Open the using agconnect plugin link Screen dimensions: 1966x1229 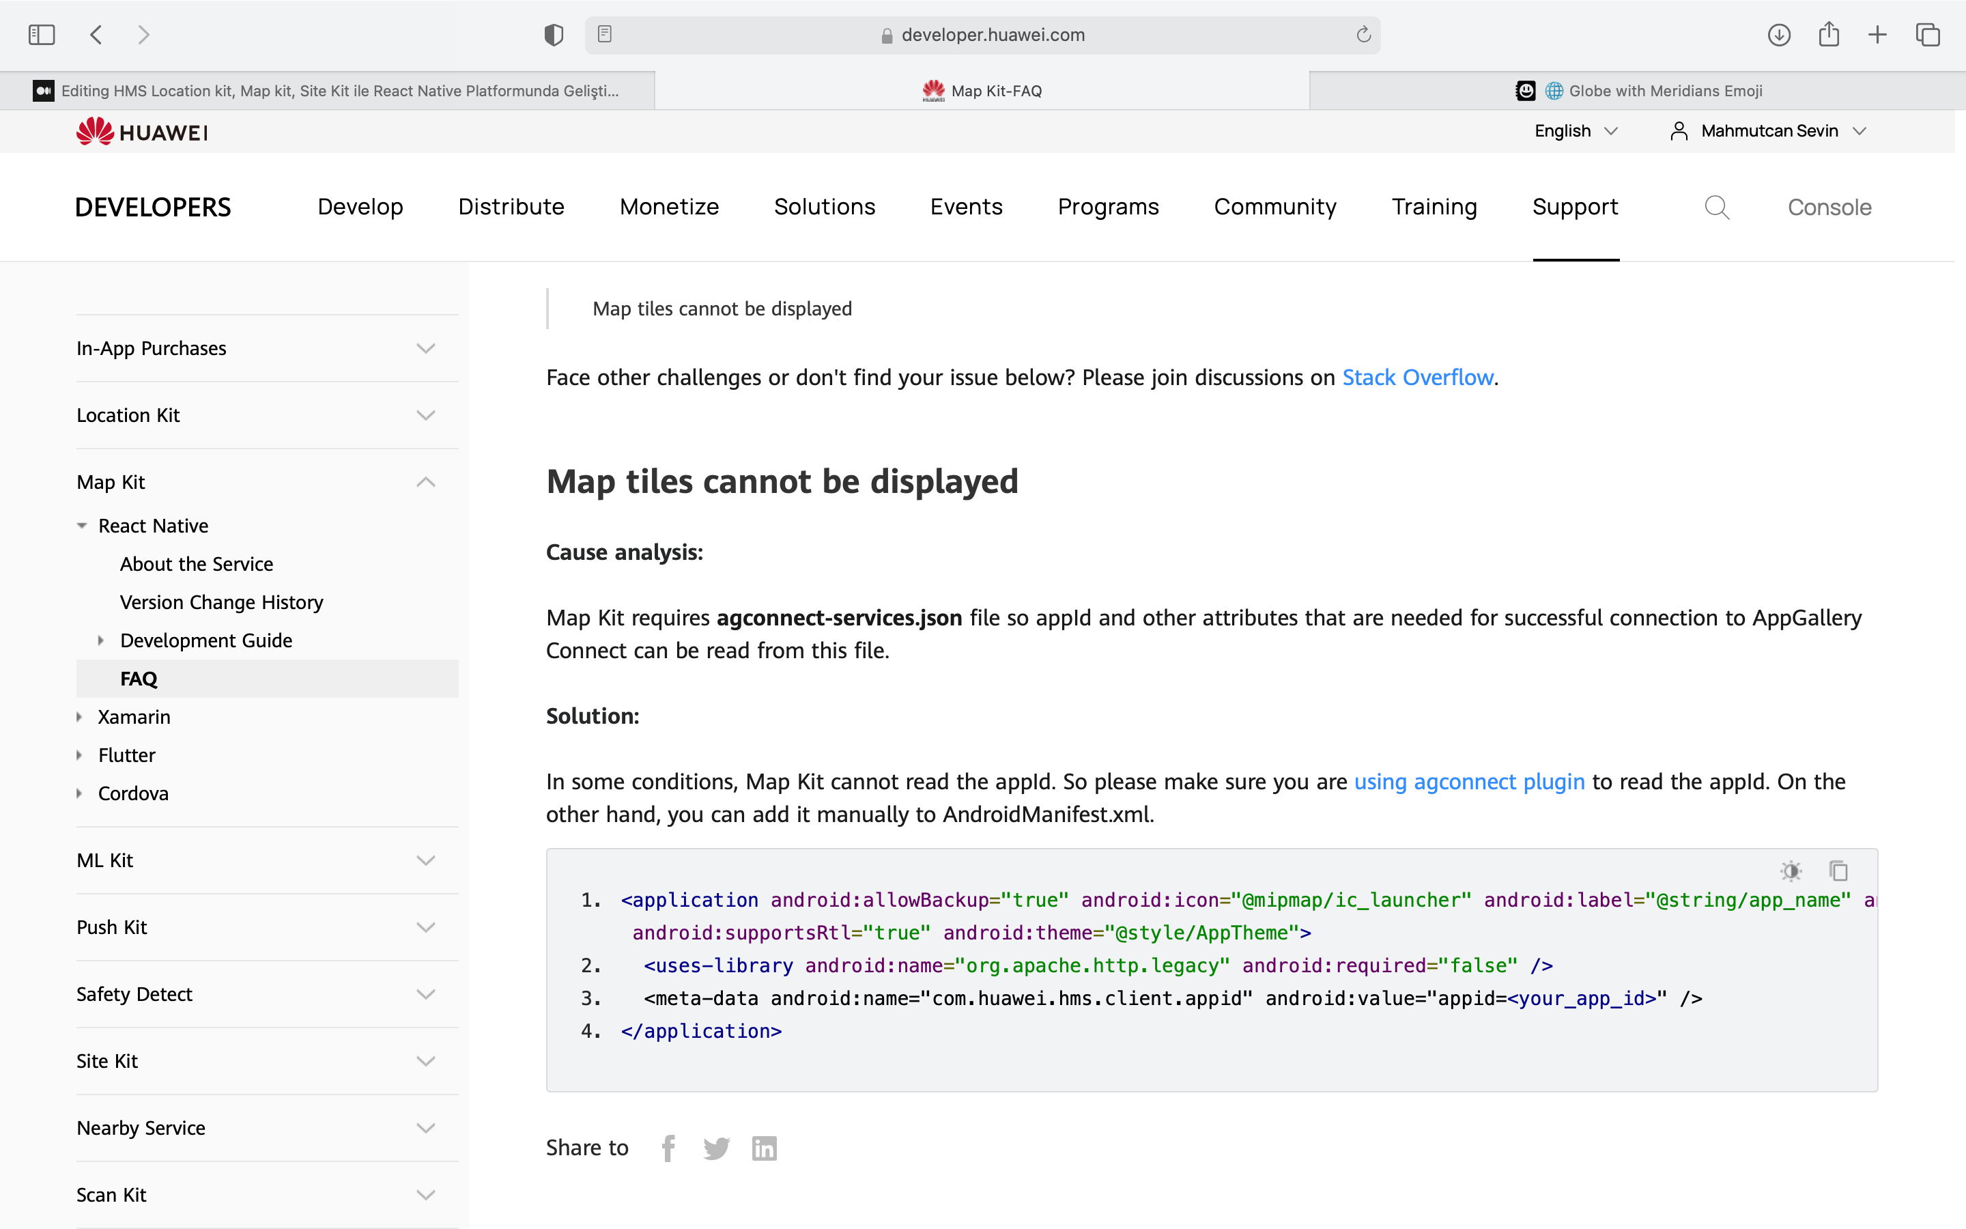pyautogui.click(x=1469, y=782)
